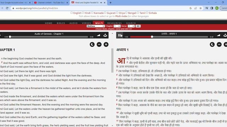Viewport: 227px width, 127px height.
Task: Click 'Audio of Genesis - Chapter 1' title
Action: tap(49, 34)
